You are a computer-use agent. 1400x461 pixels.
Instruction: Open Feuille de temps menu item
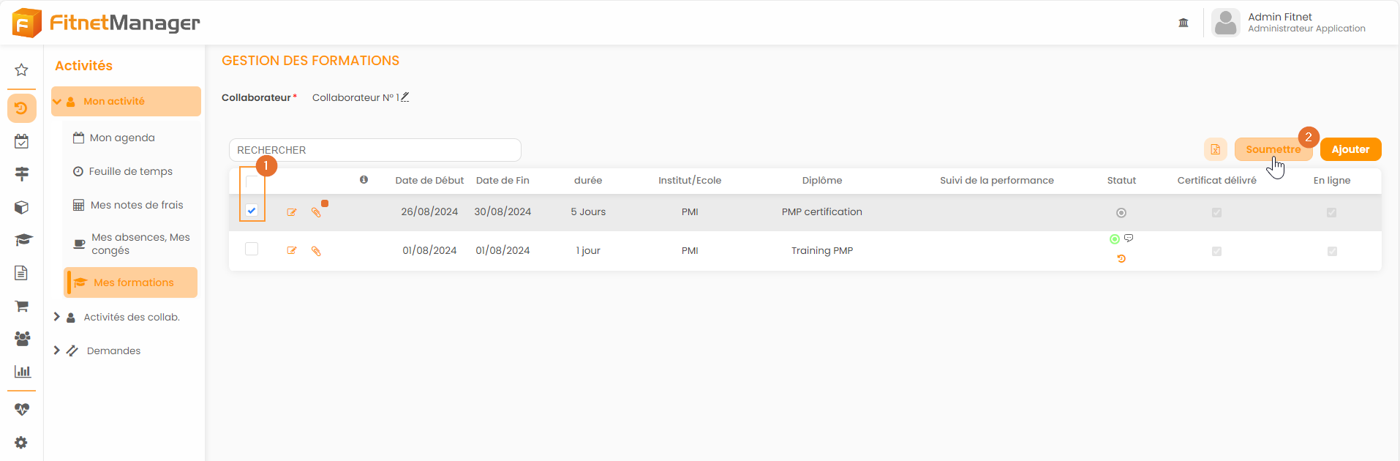[x=130, y=171]
